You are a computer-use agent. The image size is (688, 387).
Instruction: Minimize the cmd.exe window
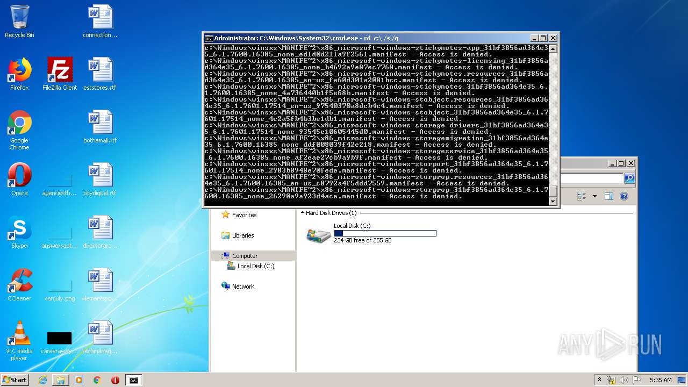coord(534,38)
